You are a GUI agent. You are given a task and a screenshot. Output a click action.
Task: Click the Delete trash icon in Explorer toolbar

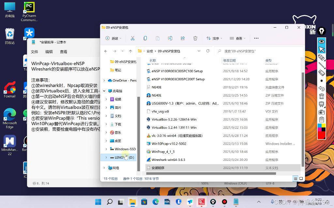pos(195,38)
